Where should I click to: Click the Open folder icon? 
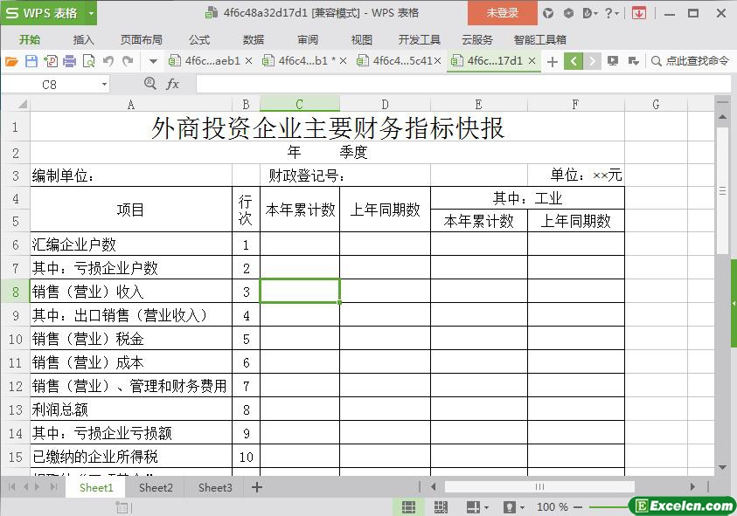(x=11, y=61)
